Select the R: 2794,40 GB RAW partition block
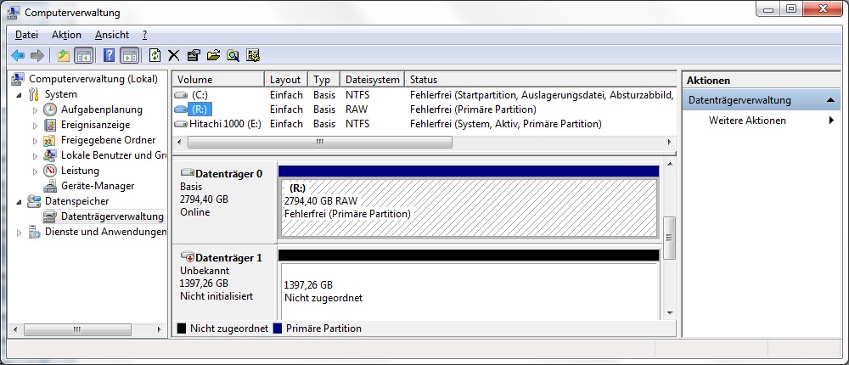849x365 pixels. pos(469,208)
